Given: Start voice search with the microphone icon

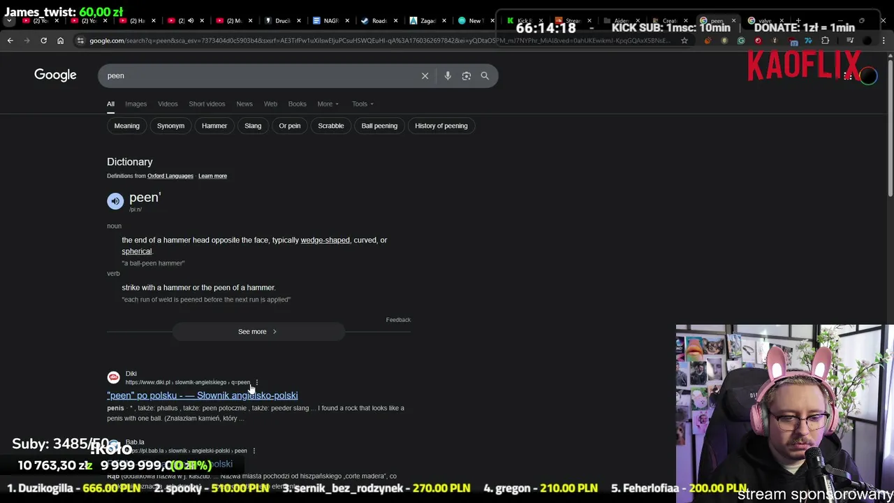Looking at the screenshot, I should tap(448, 75).
